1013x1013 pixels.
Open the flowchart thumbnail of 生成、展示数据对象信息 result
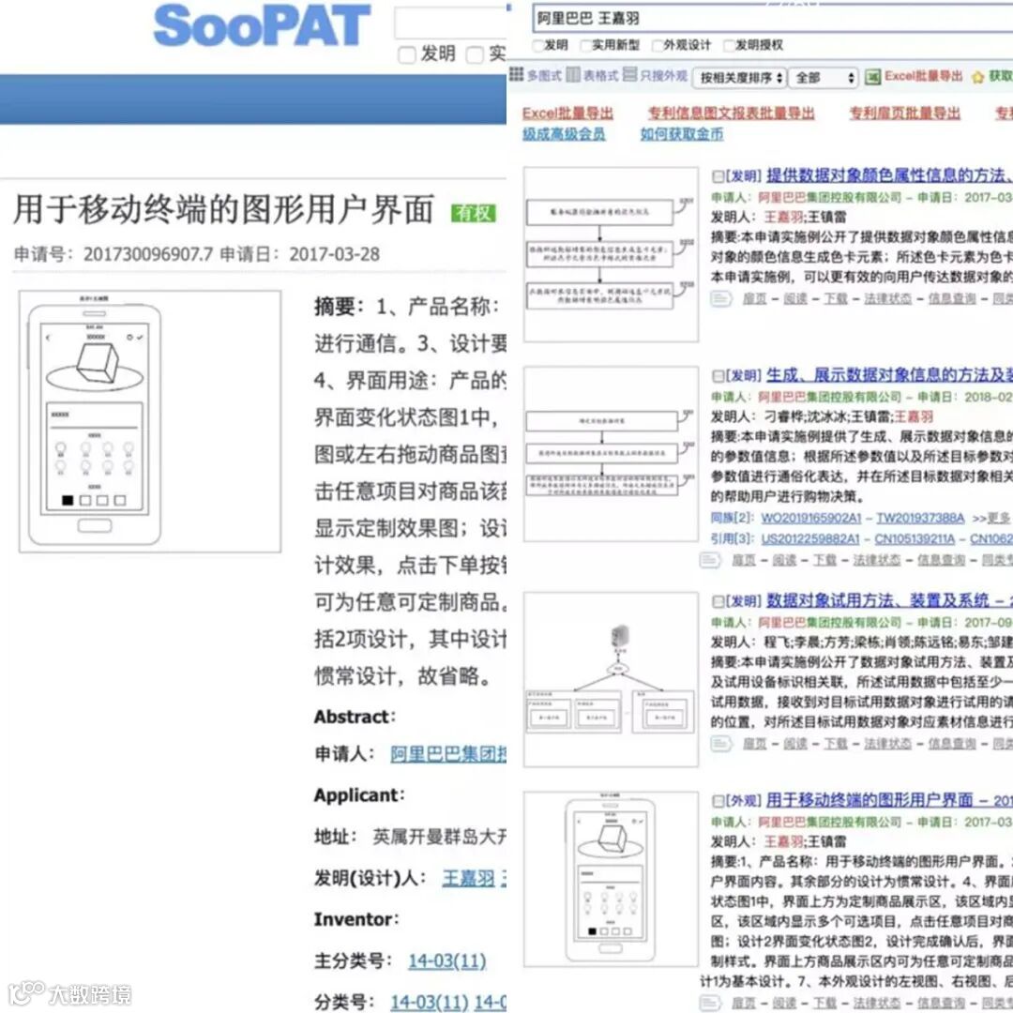[611, 454]
